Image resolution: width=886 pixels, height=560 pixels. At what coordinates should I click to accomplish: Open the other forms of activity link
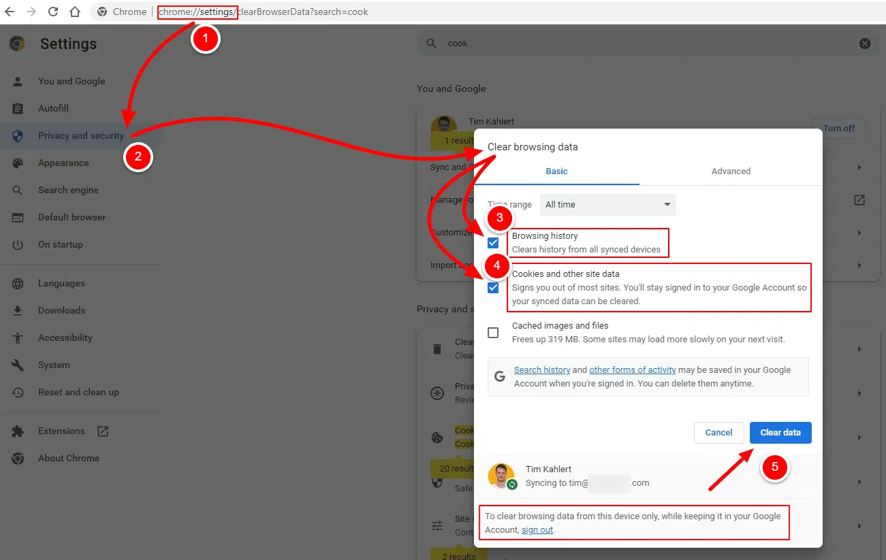pos(633,370)
